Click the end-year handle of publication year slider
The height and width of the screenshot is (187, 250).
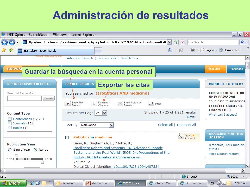point(42,162)
